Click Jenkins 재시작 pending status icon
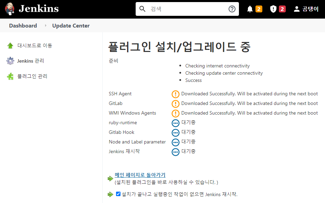Viewport: 325px width, 203px height. (x=175, y=152)
